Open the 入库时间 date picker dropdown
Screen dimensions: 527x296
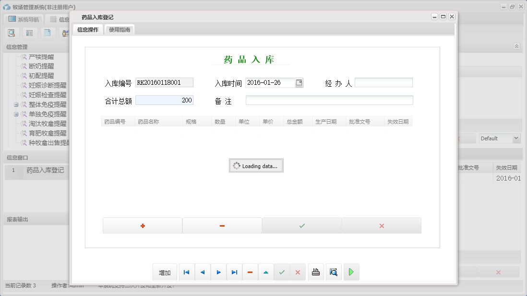click(299, 82)
